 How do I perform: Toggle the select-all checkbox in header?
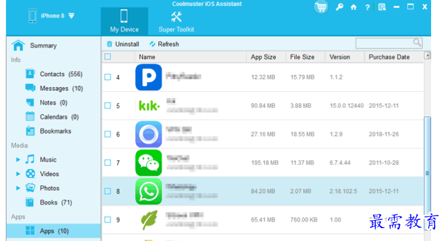tap(107, 57)
